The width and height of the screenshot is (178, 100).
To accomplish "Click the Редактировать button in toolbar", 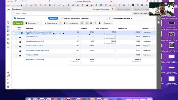I will (51, 23).
